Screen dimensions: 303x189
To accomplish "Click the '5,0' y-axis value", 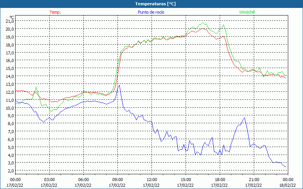I will tap(11, 147).
